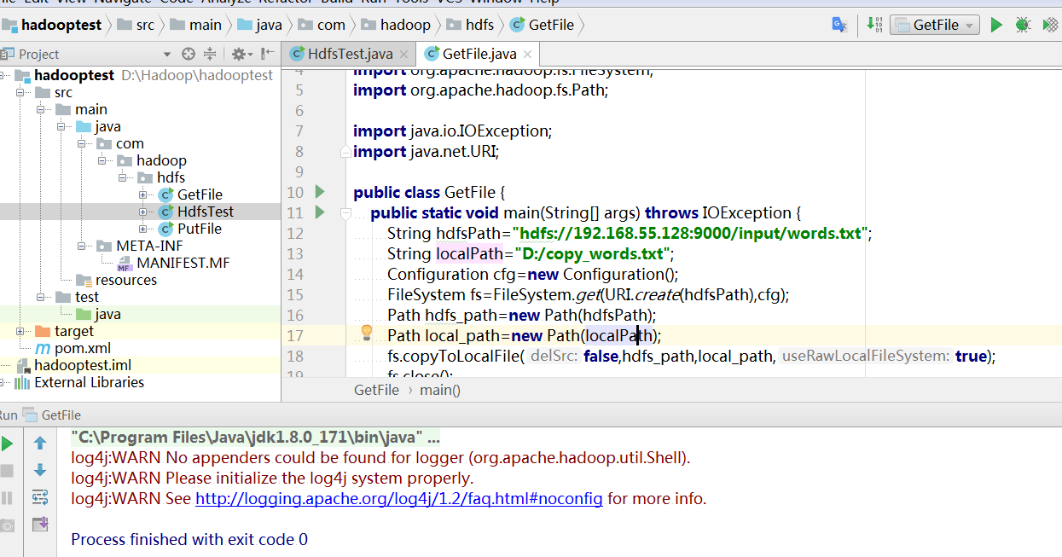Expand the target folder in project tree
The width and height of the screenshot is (1062, 557).
tap(20, 331)
